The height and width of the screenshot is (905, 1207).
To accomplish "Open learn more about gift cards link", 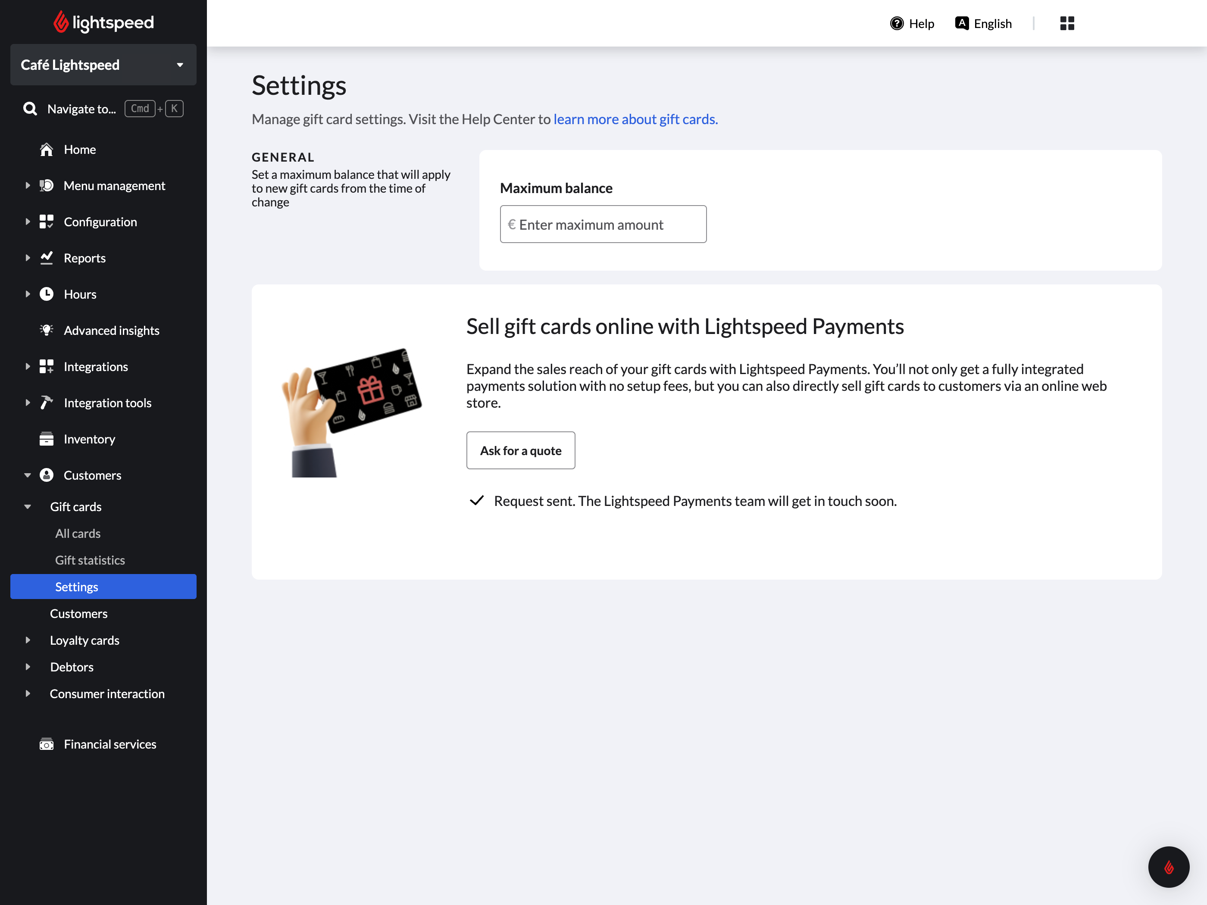I will [x=635, y=119].
